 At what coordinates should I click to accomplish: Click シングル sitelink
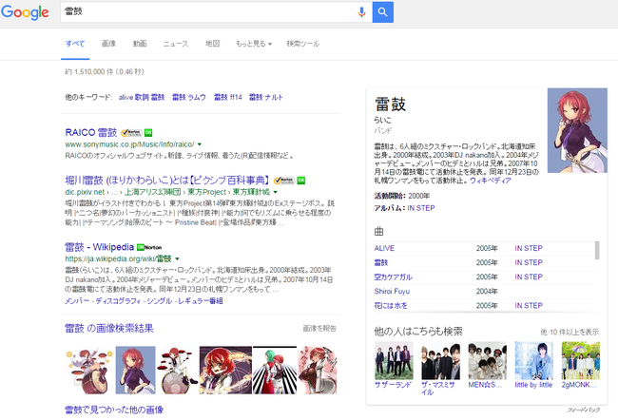click(159, 301)
